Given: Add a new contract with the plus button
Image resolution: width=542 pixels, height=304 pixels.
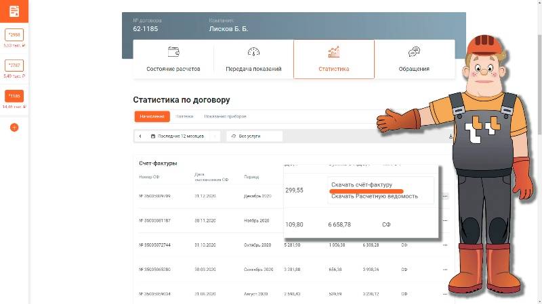Looking at the screenshot, I should (x=14, y=127).
